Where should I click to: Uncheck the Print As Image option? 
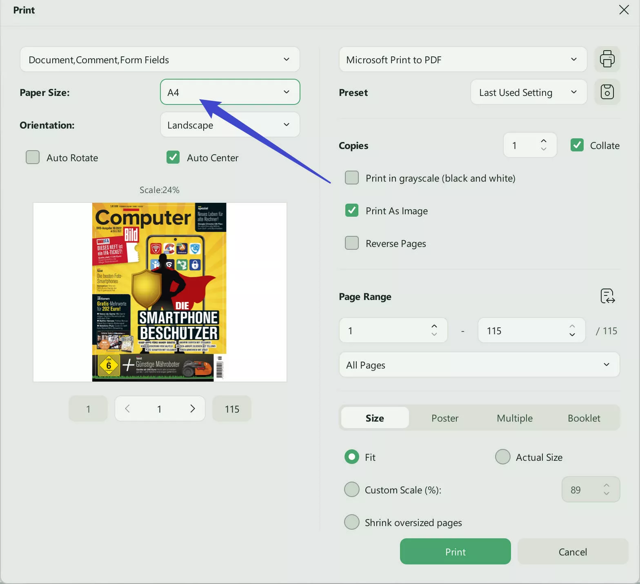[351, 211]
